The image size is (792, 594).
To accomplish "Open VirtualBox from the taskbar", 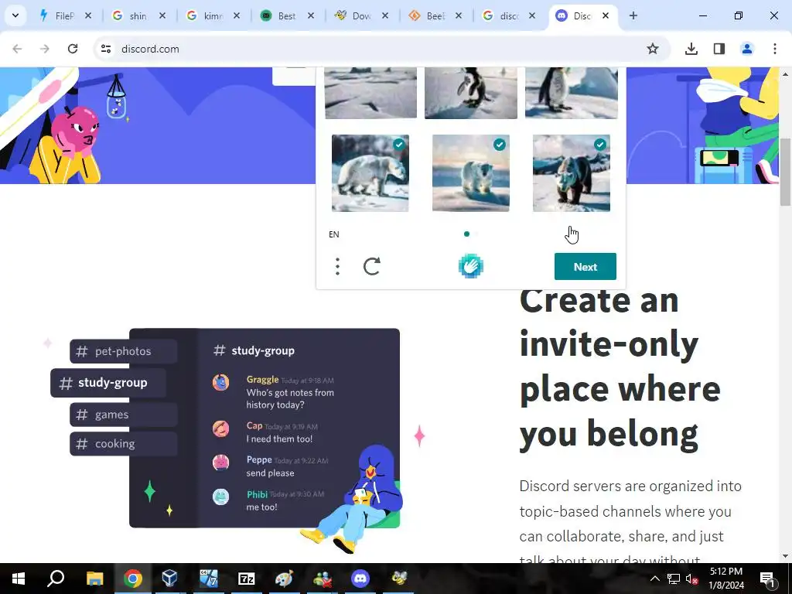I will [169, 579].
